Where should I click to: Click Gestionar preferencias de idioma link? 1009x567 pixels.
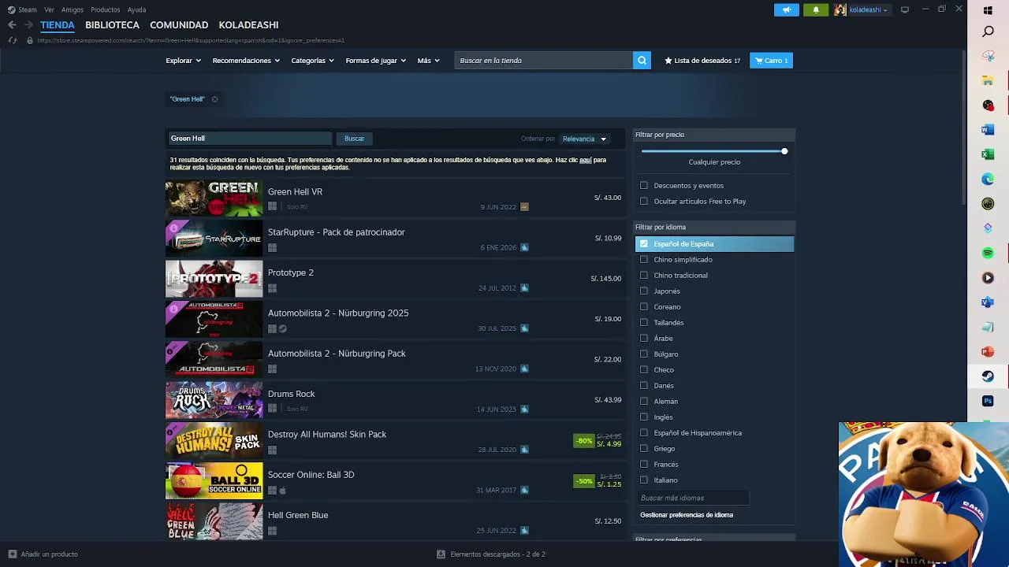click(687, 515)
